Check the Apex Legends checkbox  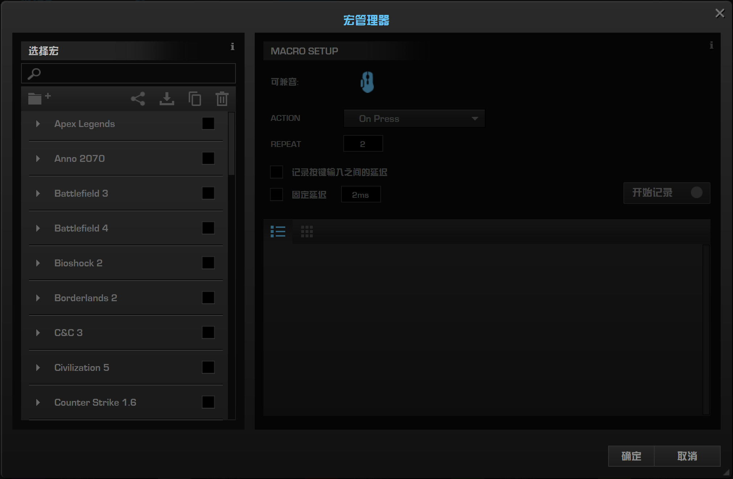pos(208,123)
